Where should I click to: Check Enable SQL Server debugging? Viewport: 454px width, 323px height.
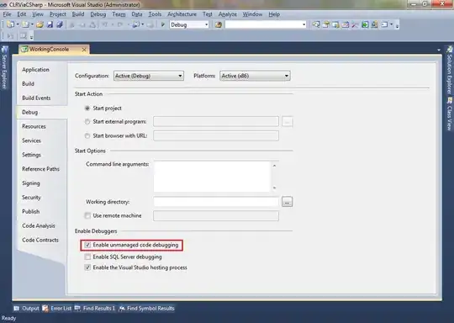coord(87,257)
